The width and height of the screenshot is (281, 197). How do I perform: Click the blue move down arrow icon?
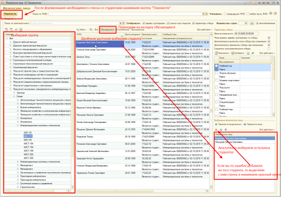pos(226,129)
